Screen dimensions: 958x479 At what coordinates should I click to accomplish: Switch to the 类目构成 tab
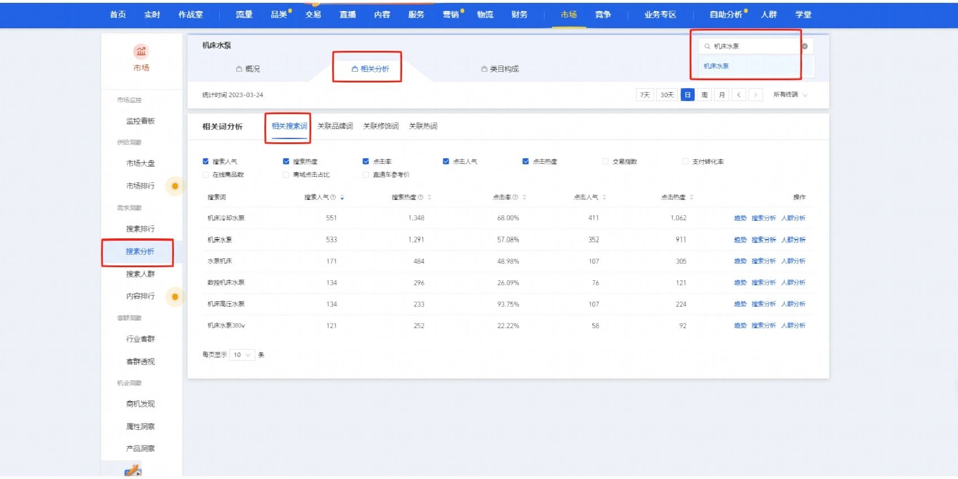coord(500,69)
